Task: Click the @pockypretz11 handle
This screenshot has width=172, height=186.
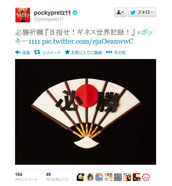Action: (49, 19)
